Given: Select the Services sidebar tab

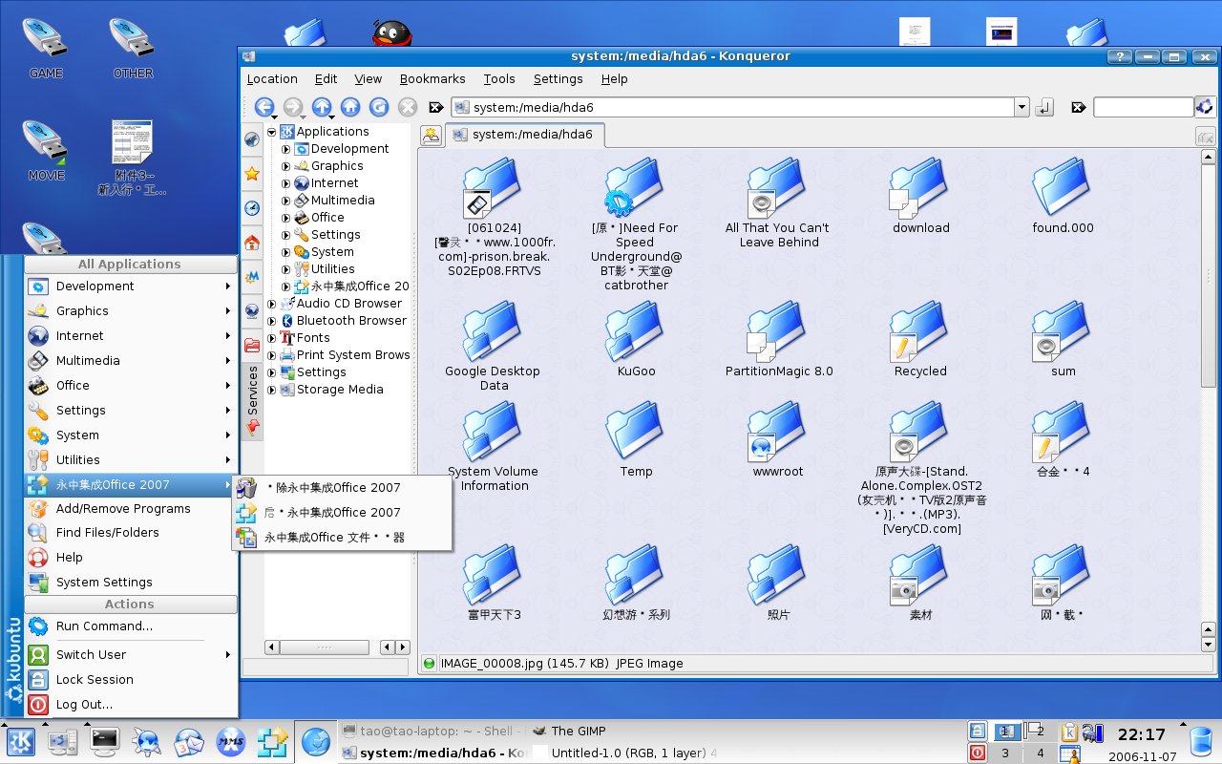Looking at the screenshot, I should (252, 401).
